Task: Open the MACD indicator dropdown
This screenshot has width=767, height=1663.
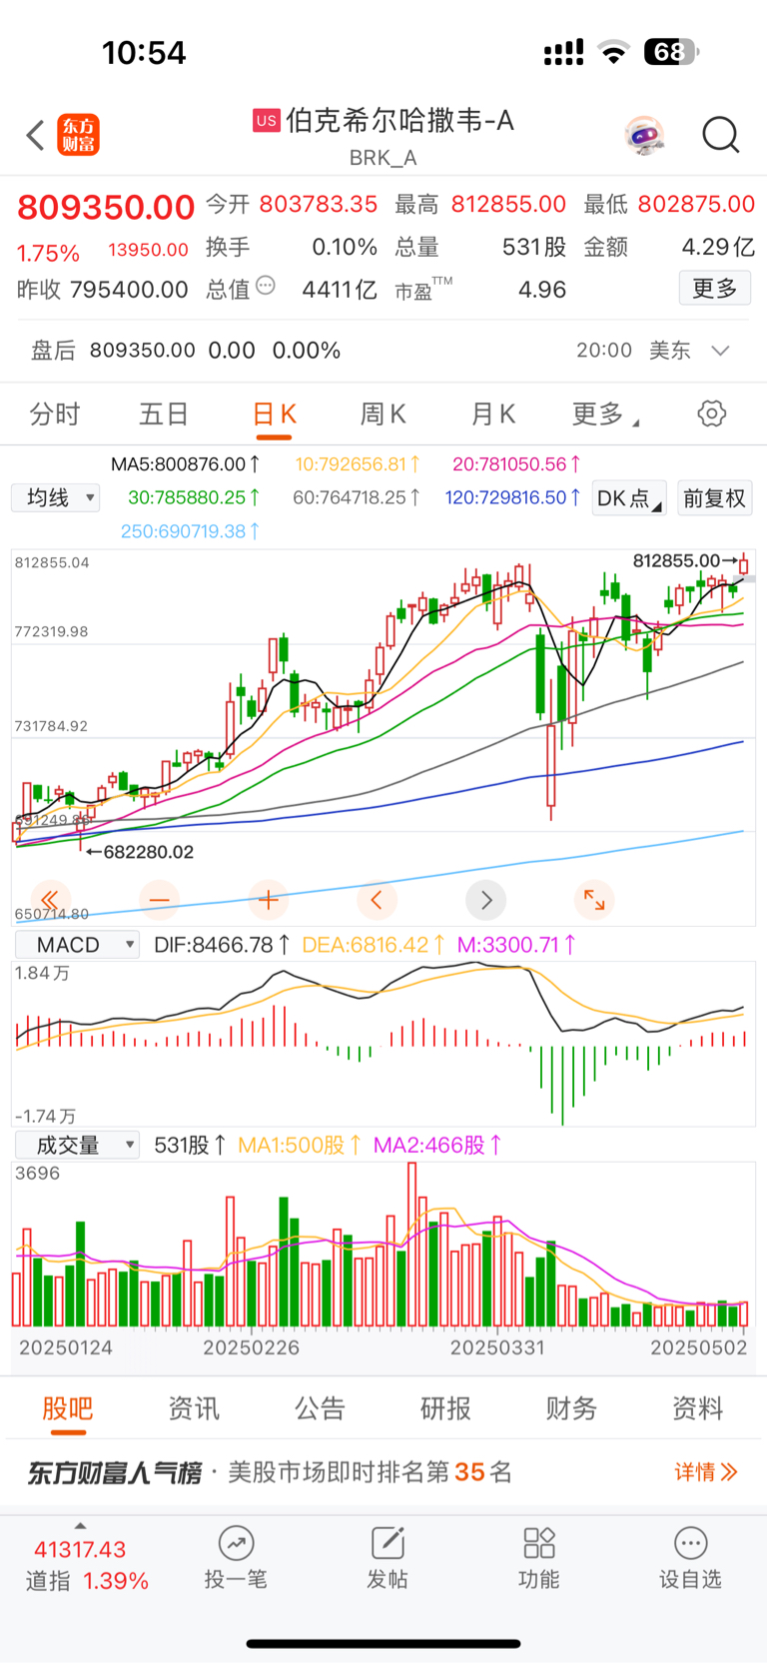Action: tap(77, 945)
